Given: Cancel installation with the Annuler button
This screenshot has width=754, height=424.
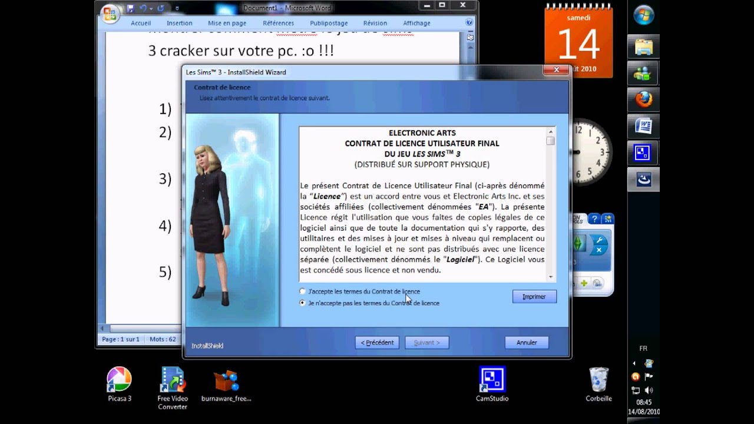Looking at the screenshot, I should point(527,342).
